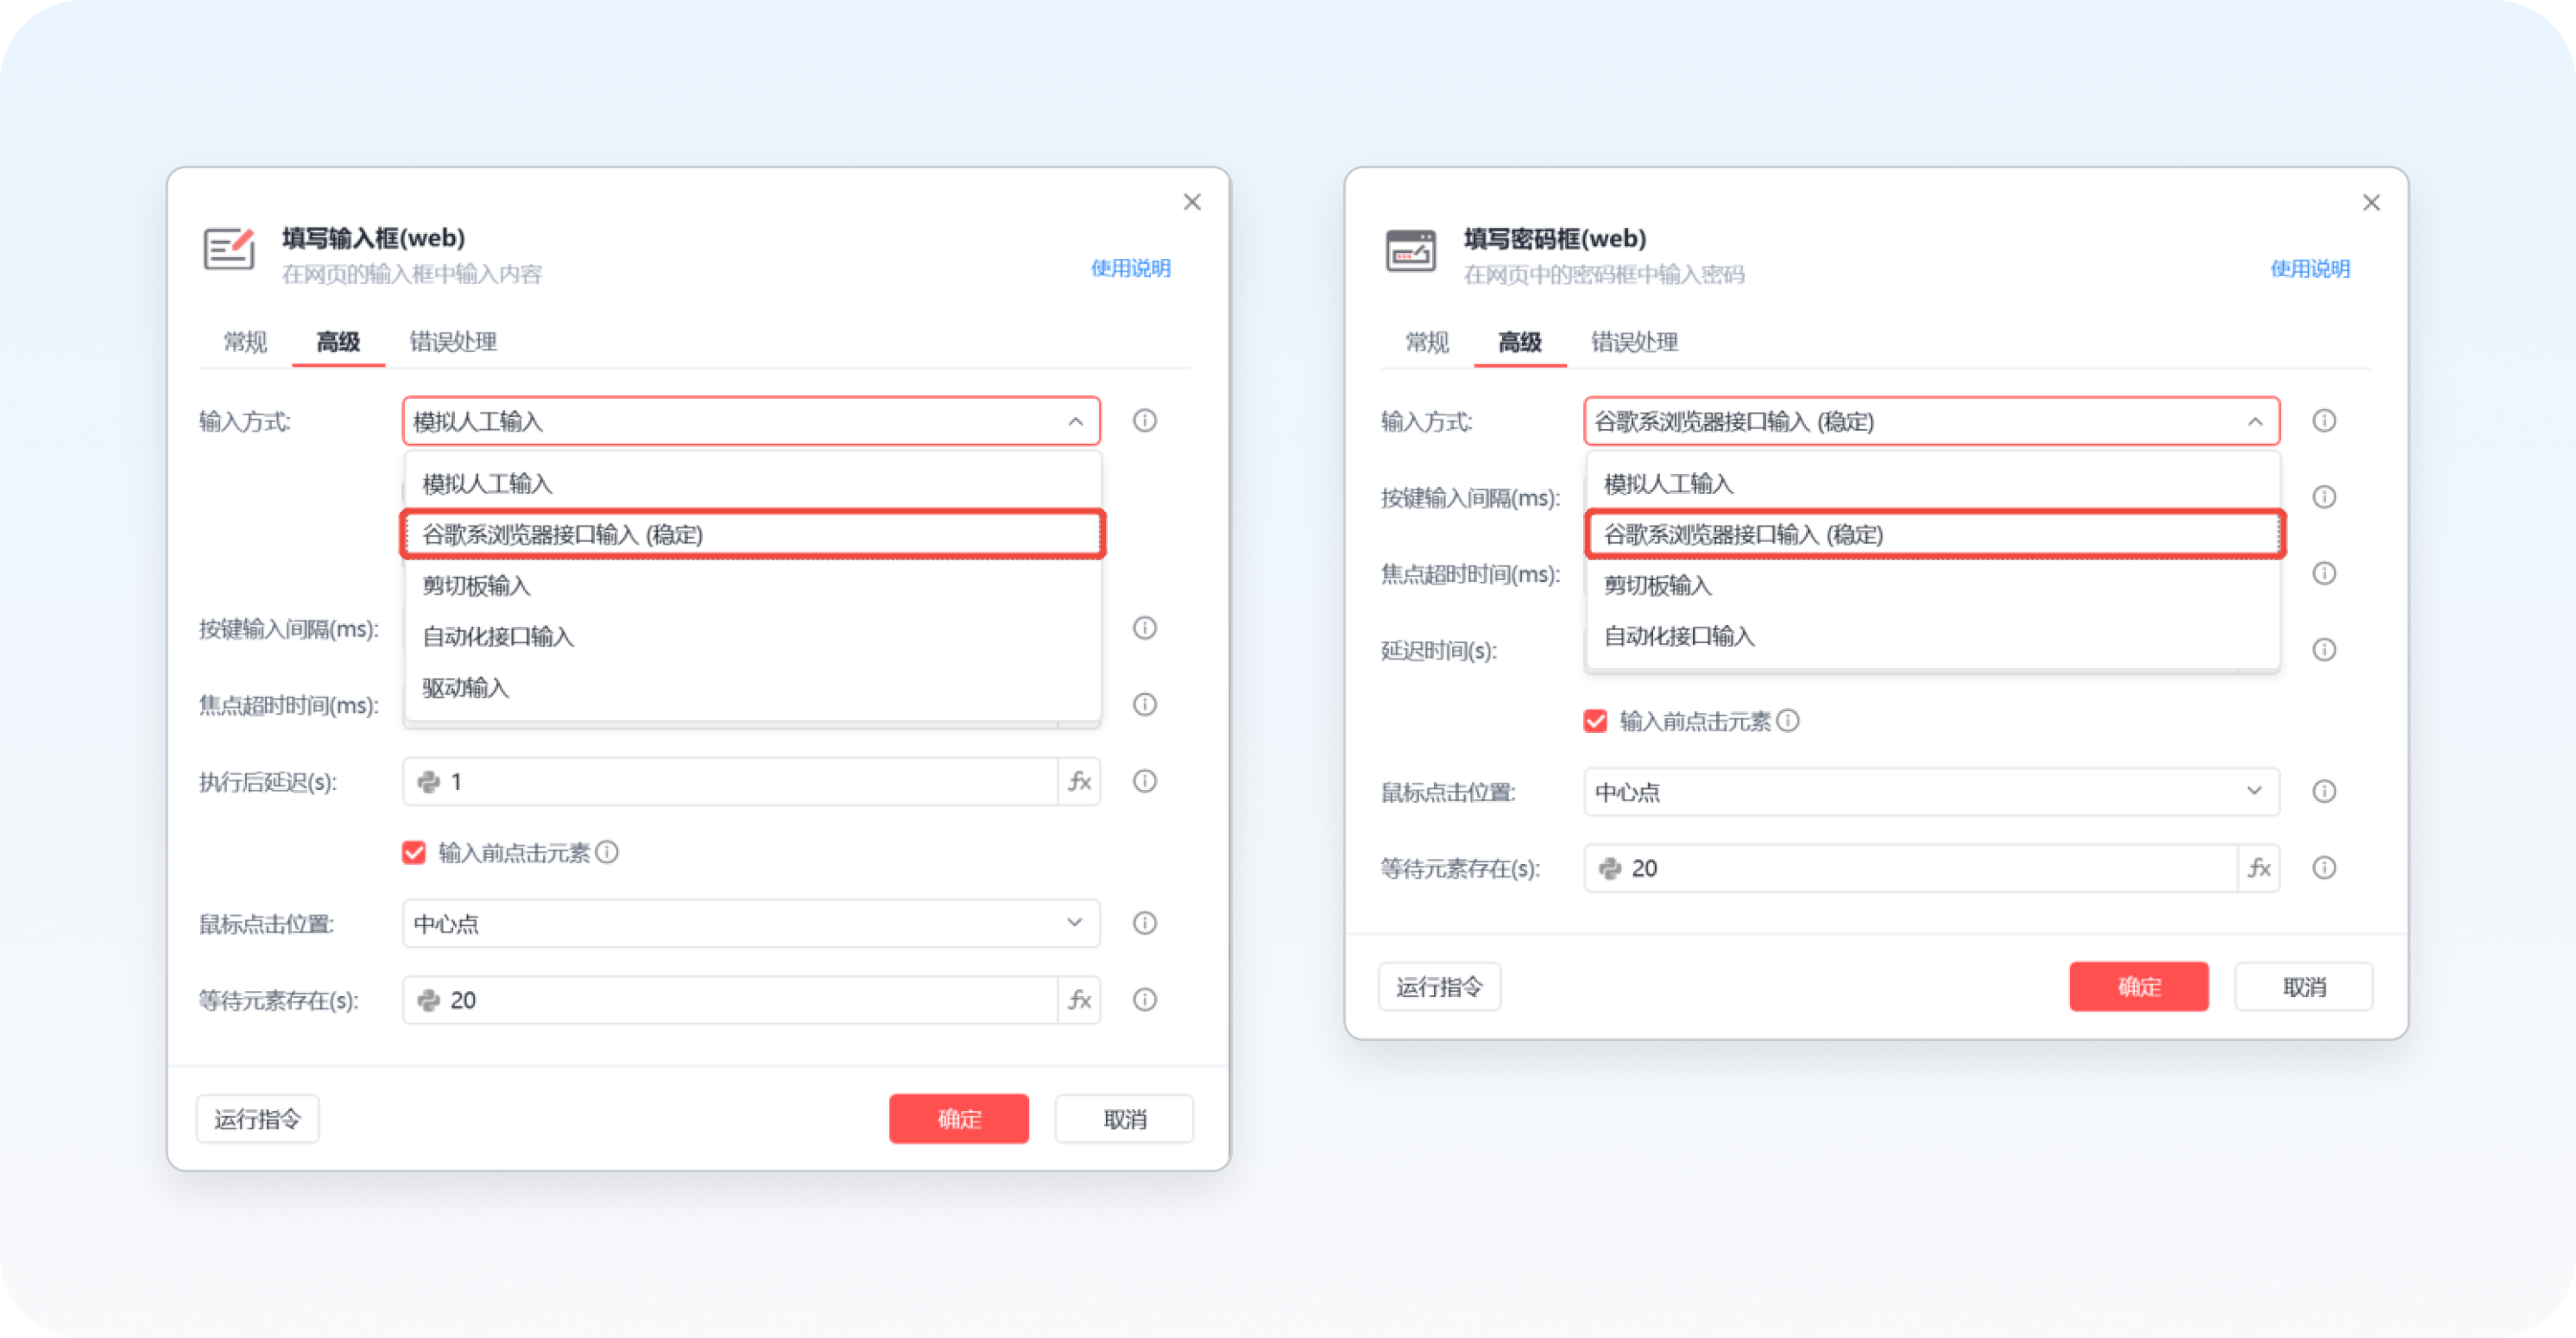Click info icon beside left dialog's 输入方式 dropdown
This screenshot has width=2576, height=1338.
pyautogui.click(x=1144, y=421)
